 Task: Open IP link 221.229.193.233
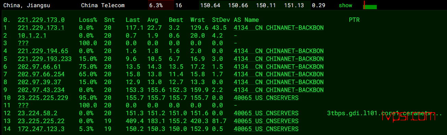[x=45, y=59]
